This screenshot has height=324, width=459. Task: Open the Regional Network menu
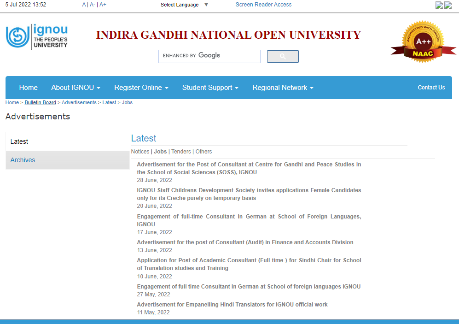282,88
